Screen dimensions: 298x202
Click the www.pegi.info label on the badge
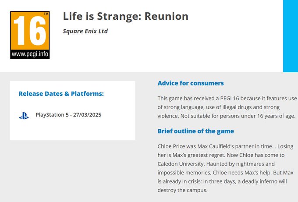pos(30,55)
